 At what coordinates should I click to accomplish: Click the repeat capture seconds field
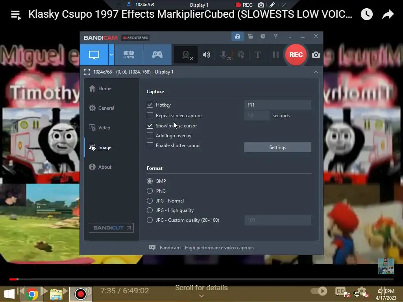click(257, 116)
